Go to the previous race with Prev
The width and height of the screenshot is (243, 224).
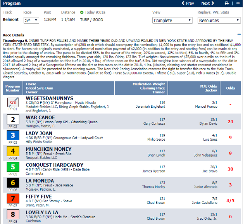(x=188, y=3)
